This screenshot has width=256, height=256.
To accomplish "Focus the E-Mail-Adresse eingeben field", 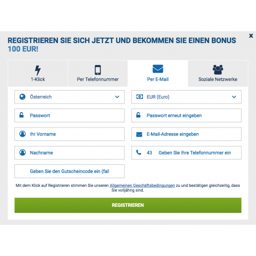I will tap(186, 134).
